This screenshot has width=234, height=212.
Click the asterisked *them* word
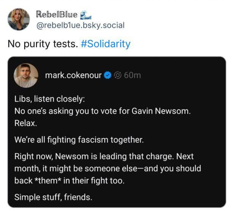47,180
